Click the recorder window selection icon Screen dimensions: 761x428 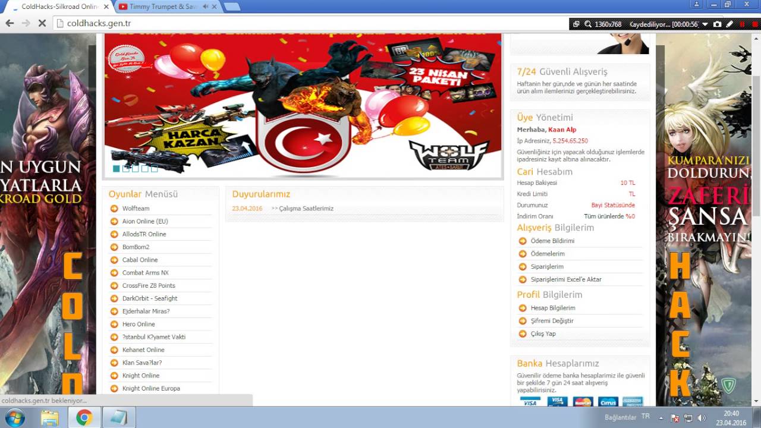(576, 24)
